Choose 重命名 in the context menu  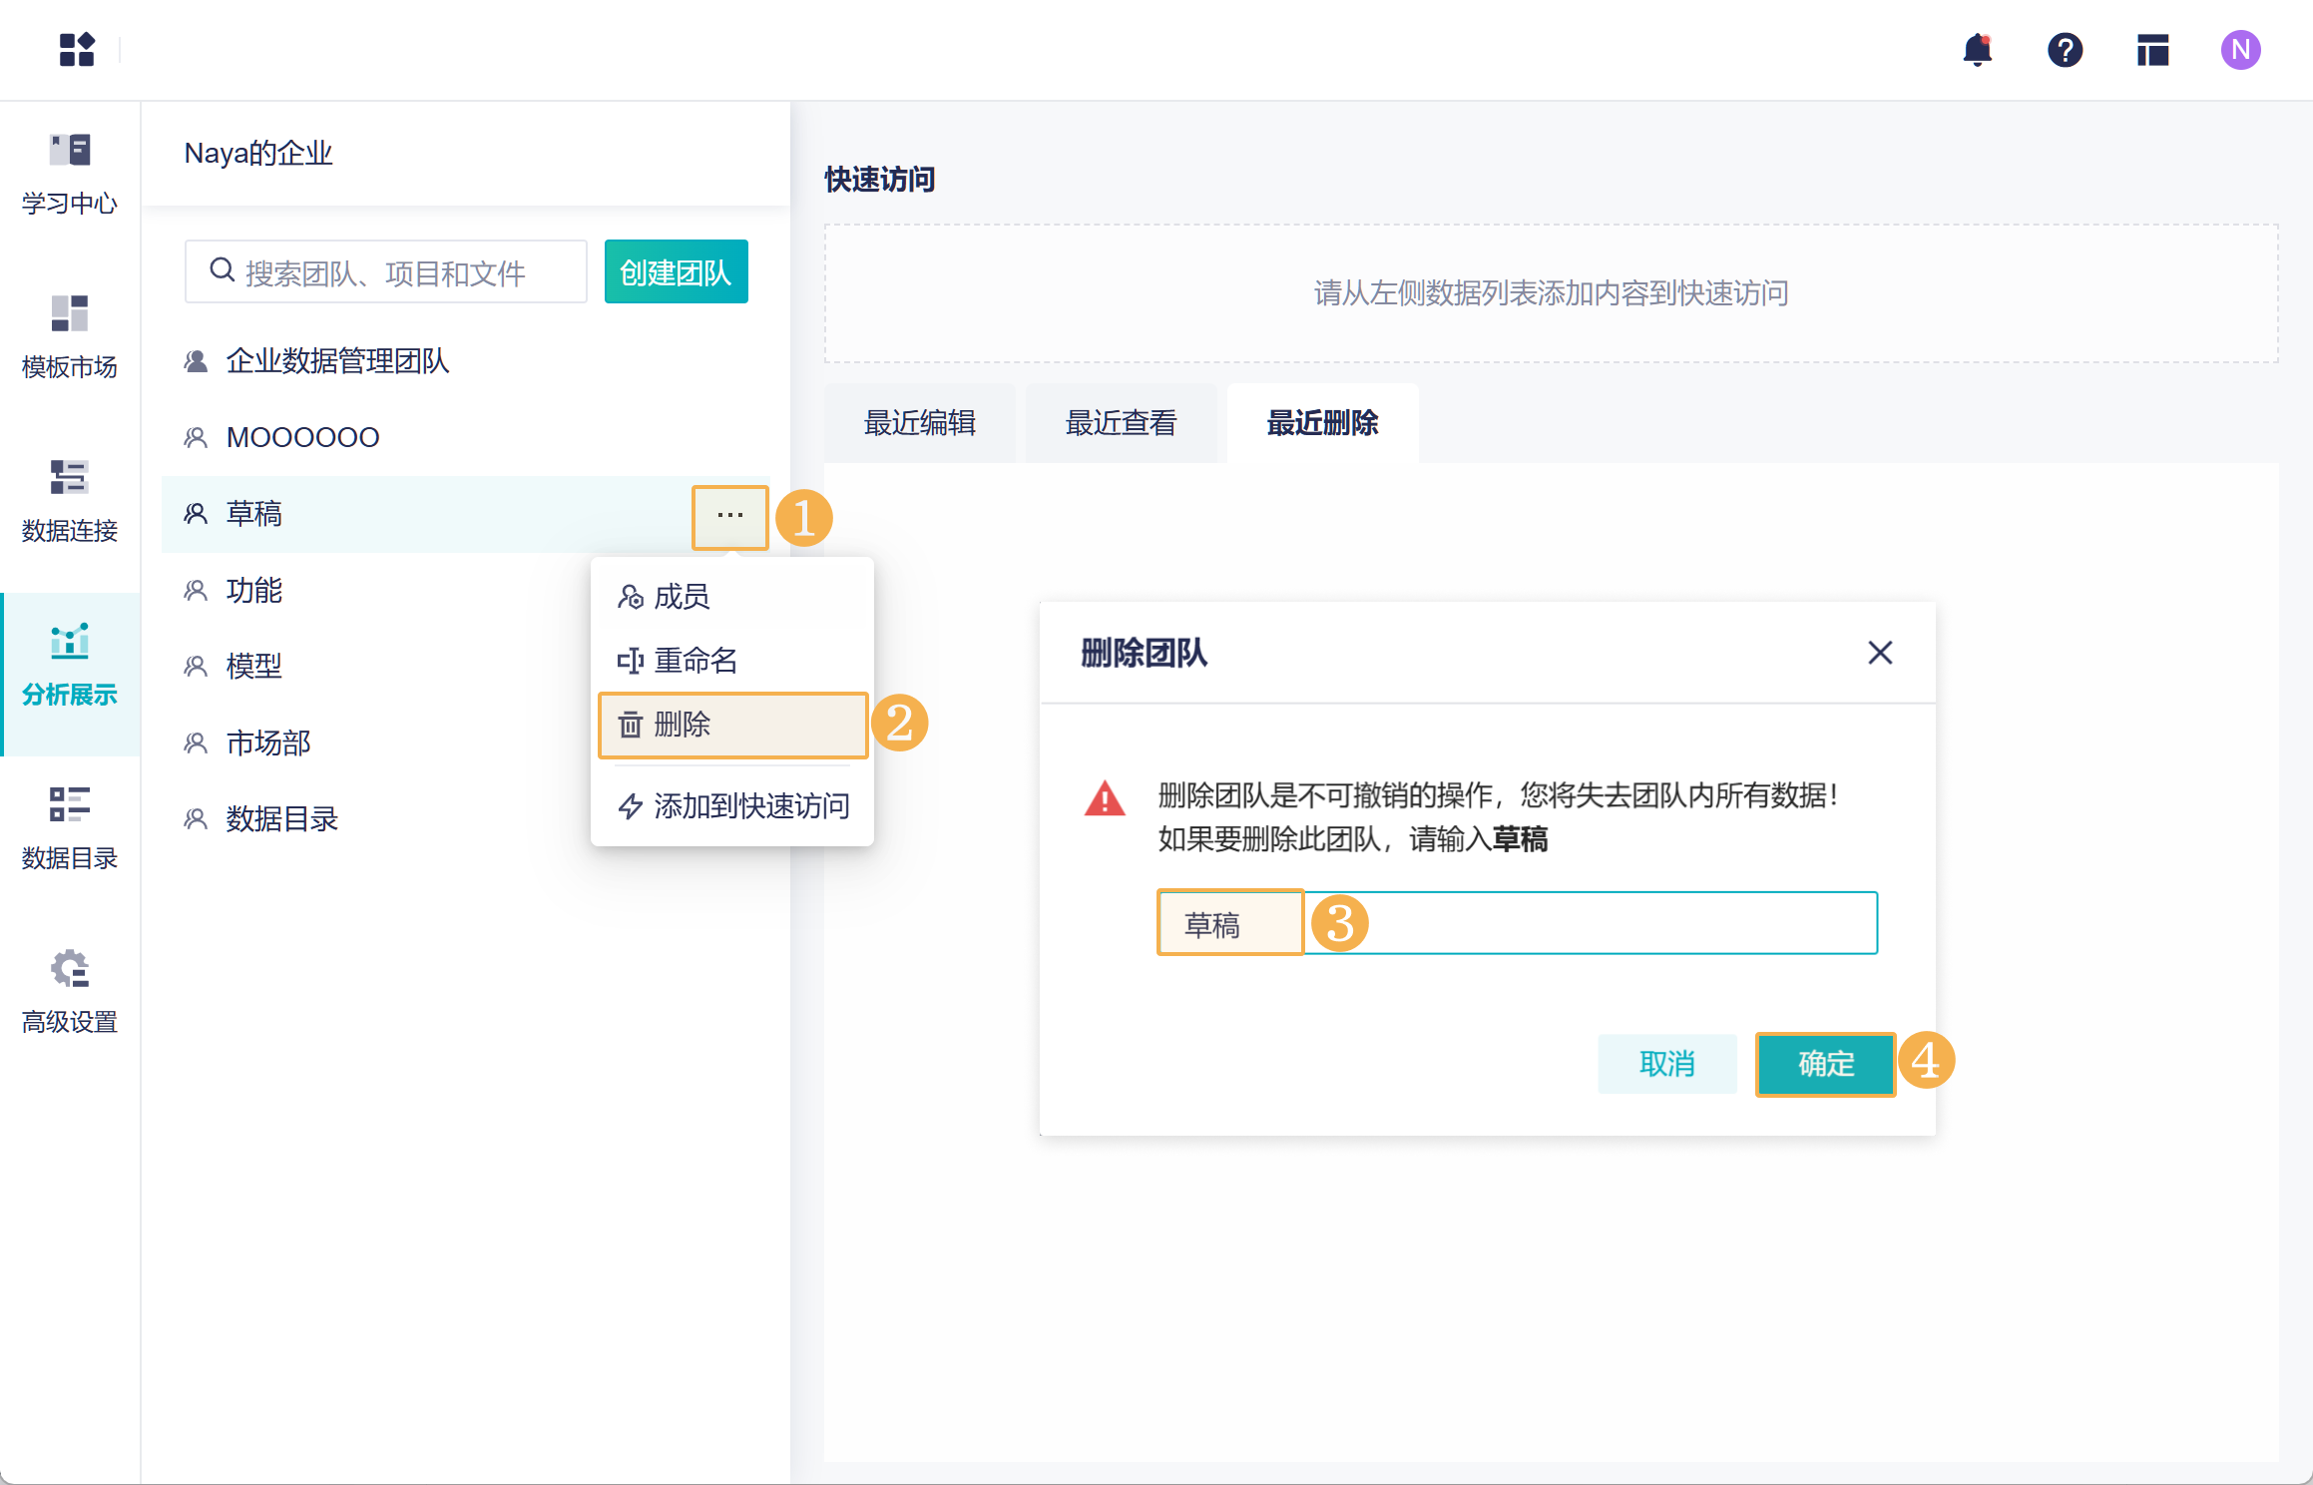[695, 661]
